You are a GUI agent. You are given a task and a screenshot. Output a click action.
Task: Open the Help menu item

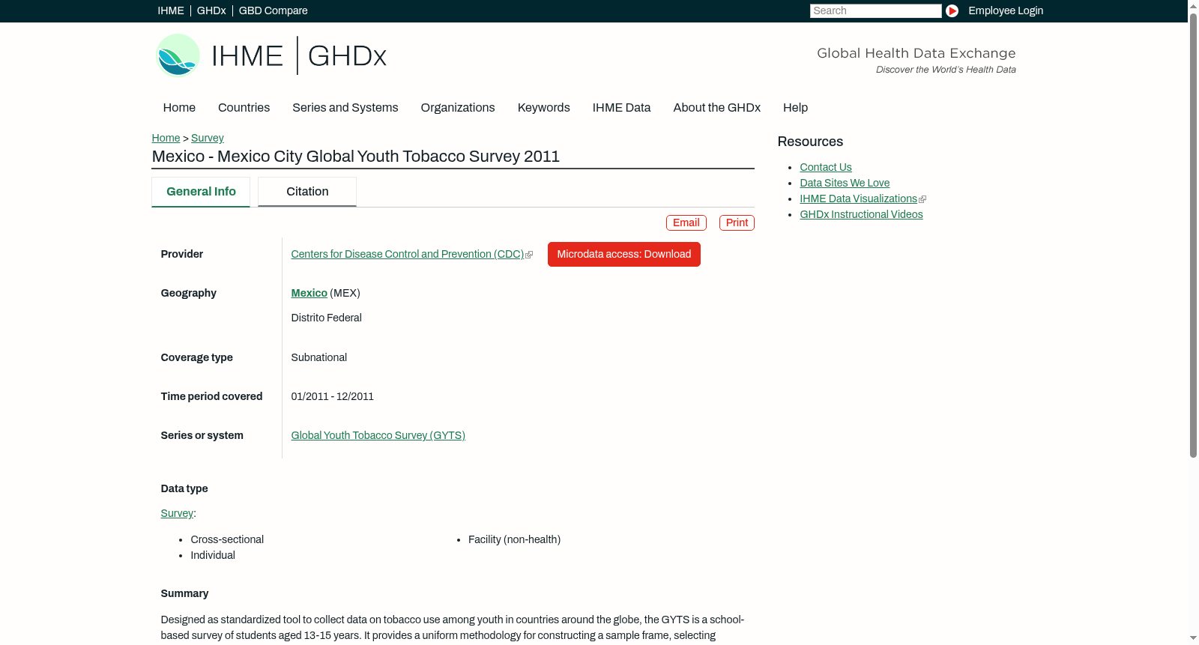[x=796, y=108]
